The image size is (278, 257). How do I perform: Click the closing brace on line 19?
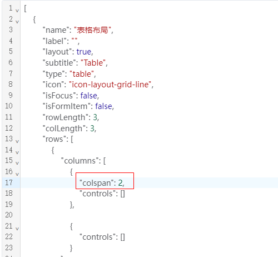click(71, 205)
